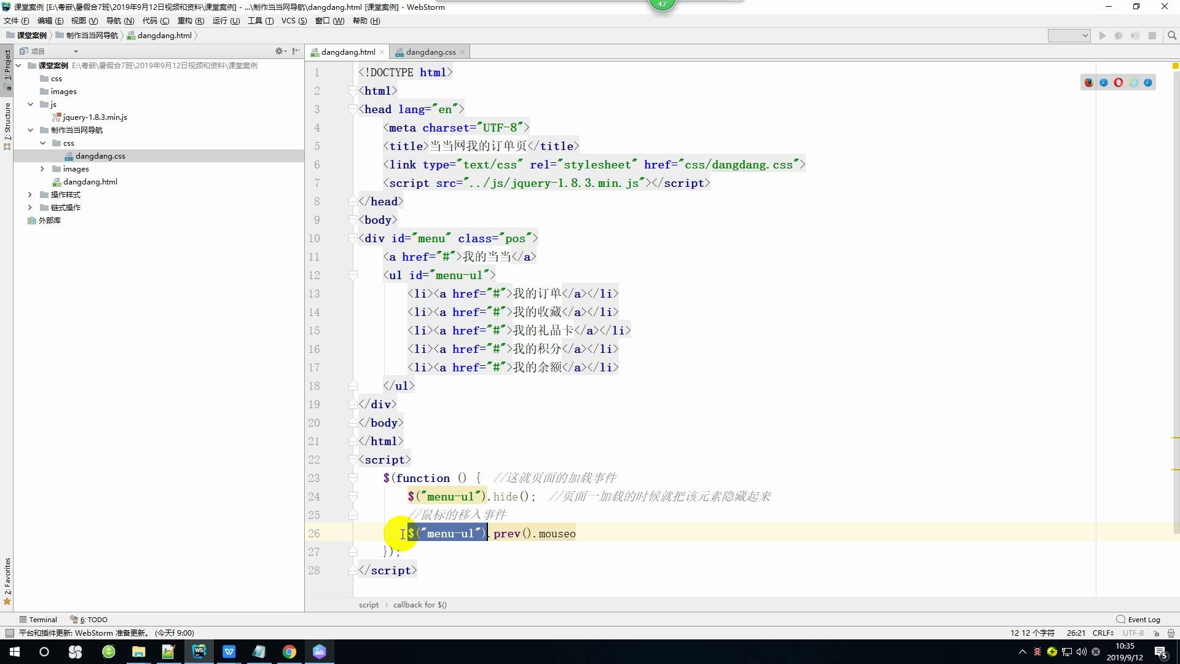This screenshot has width=1180, height=664.
Task: Expand the images folder under 制作当当网导航
Action: 42,168
